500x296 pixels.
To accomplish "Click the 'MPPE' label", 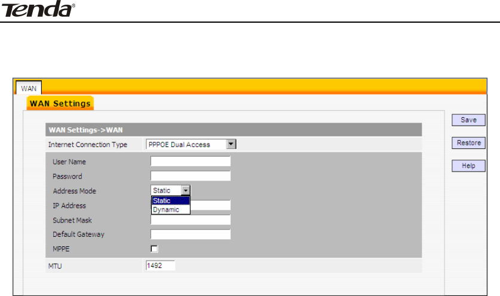I will (x=61, y=249).
